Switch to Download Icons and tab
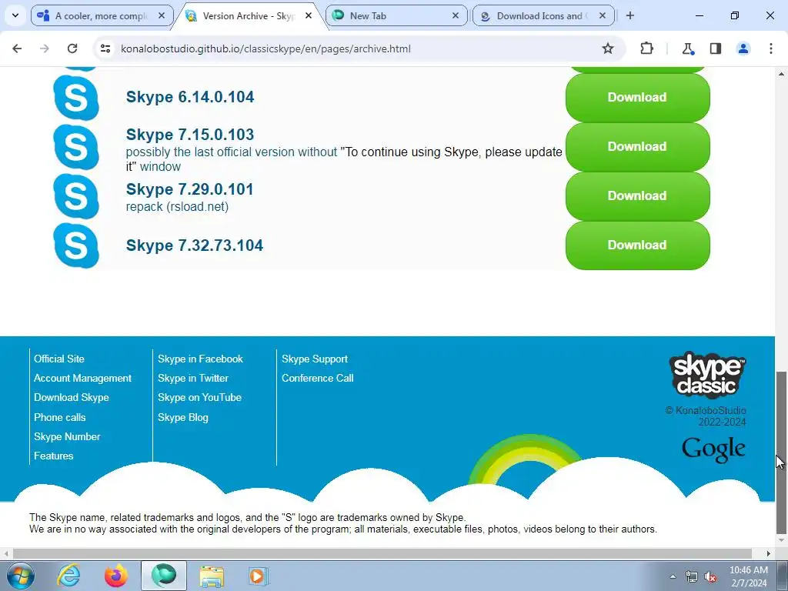The width and height of the screenshot is (788, 591). point(543,16)
